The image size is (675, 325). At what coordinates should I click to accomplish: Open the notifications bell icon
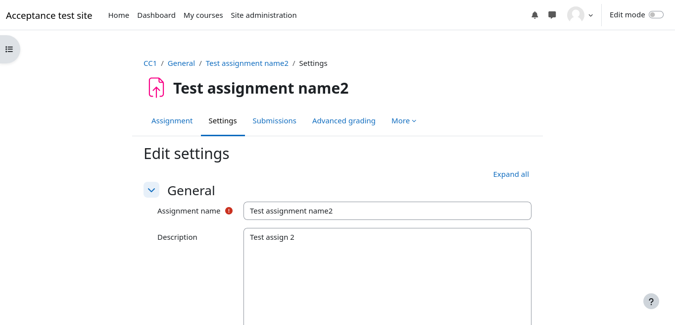[534, 15]
